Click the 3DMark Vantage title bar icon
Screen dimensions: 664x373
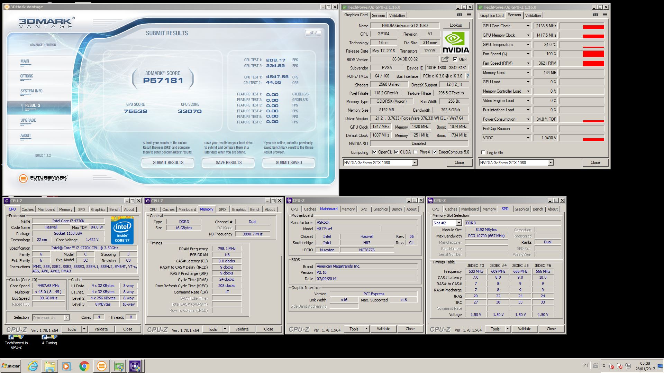tap(7, 7)
